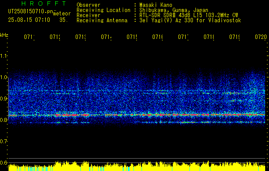Click the 0.9 kHz axis label
The width and height of the screenshot is (269, 171).
[x=3, y=99]
